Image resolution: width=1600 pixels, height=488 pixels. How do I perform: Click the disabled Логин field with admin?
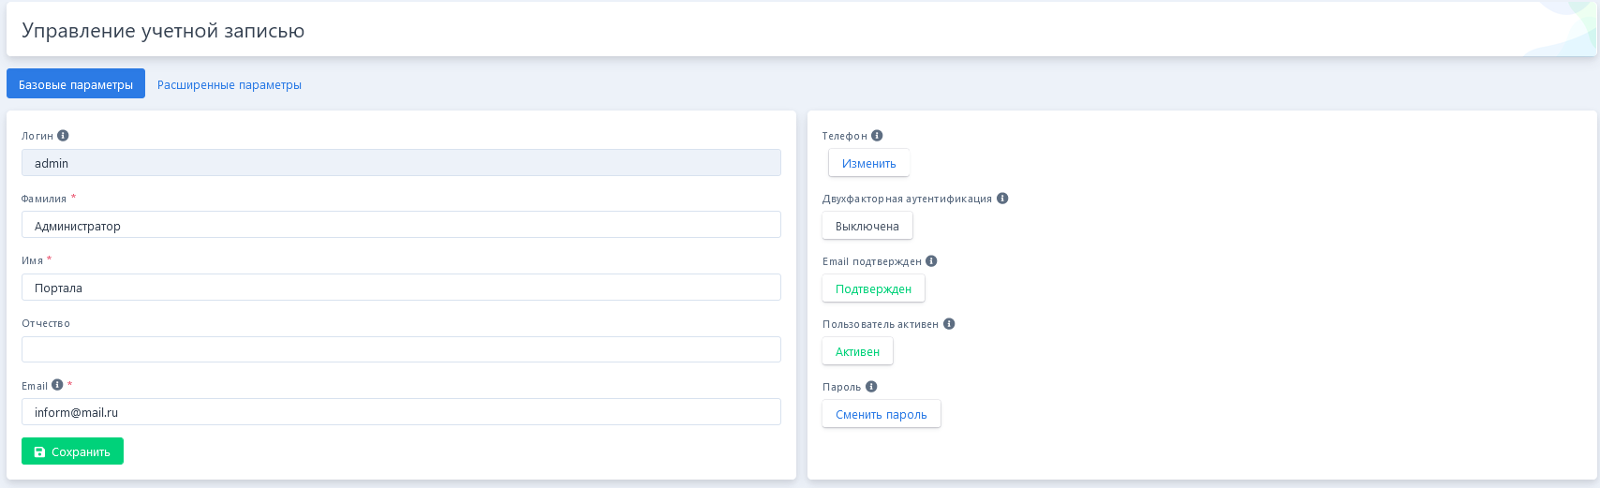(401, 163)
